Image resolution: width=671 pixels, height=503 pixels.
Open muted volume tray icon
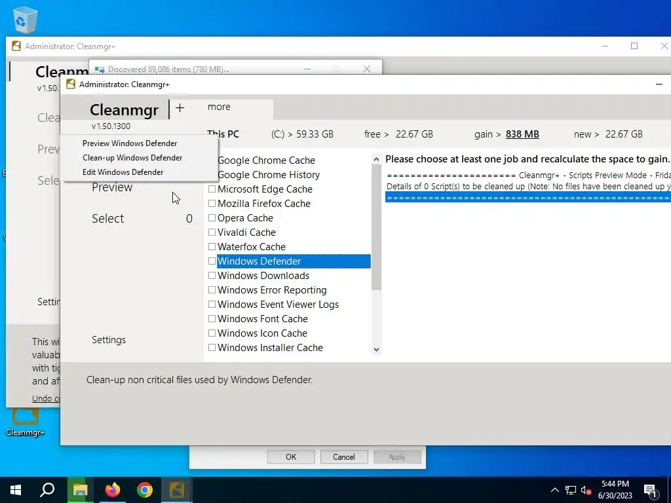coord(586,490)
